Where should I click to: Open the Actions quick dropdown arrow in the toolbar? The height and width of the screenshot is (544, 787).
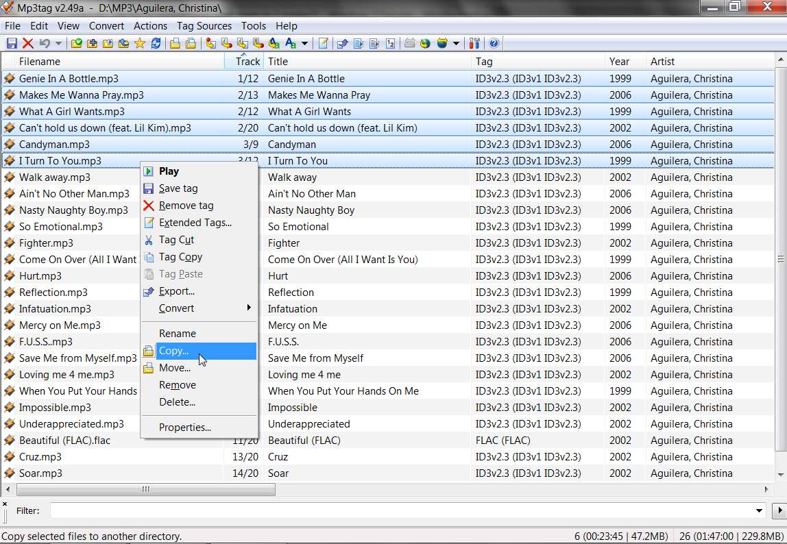coord(304,44)
